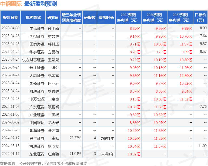Click the 11.97亿 profit value
This screenshot has width=208, height=166.
[186, 44]
